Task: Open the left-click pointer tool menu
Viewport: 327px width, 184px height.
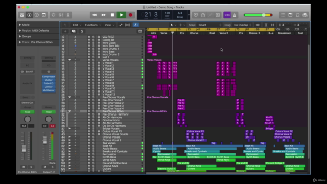Action: [x=173, y=25]
